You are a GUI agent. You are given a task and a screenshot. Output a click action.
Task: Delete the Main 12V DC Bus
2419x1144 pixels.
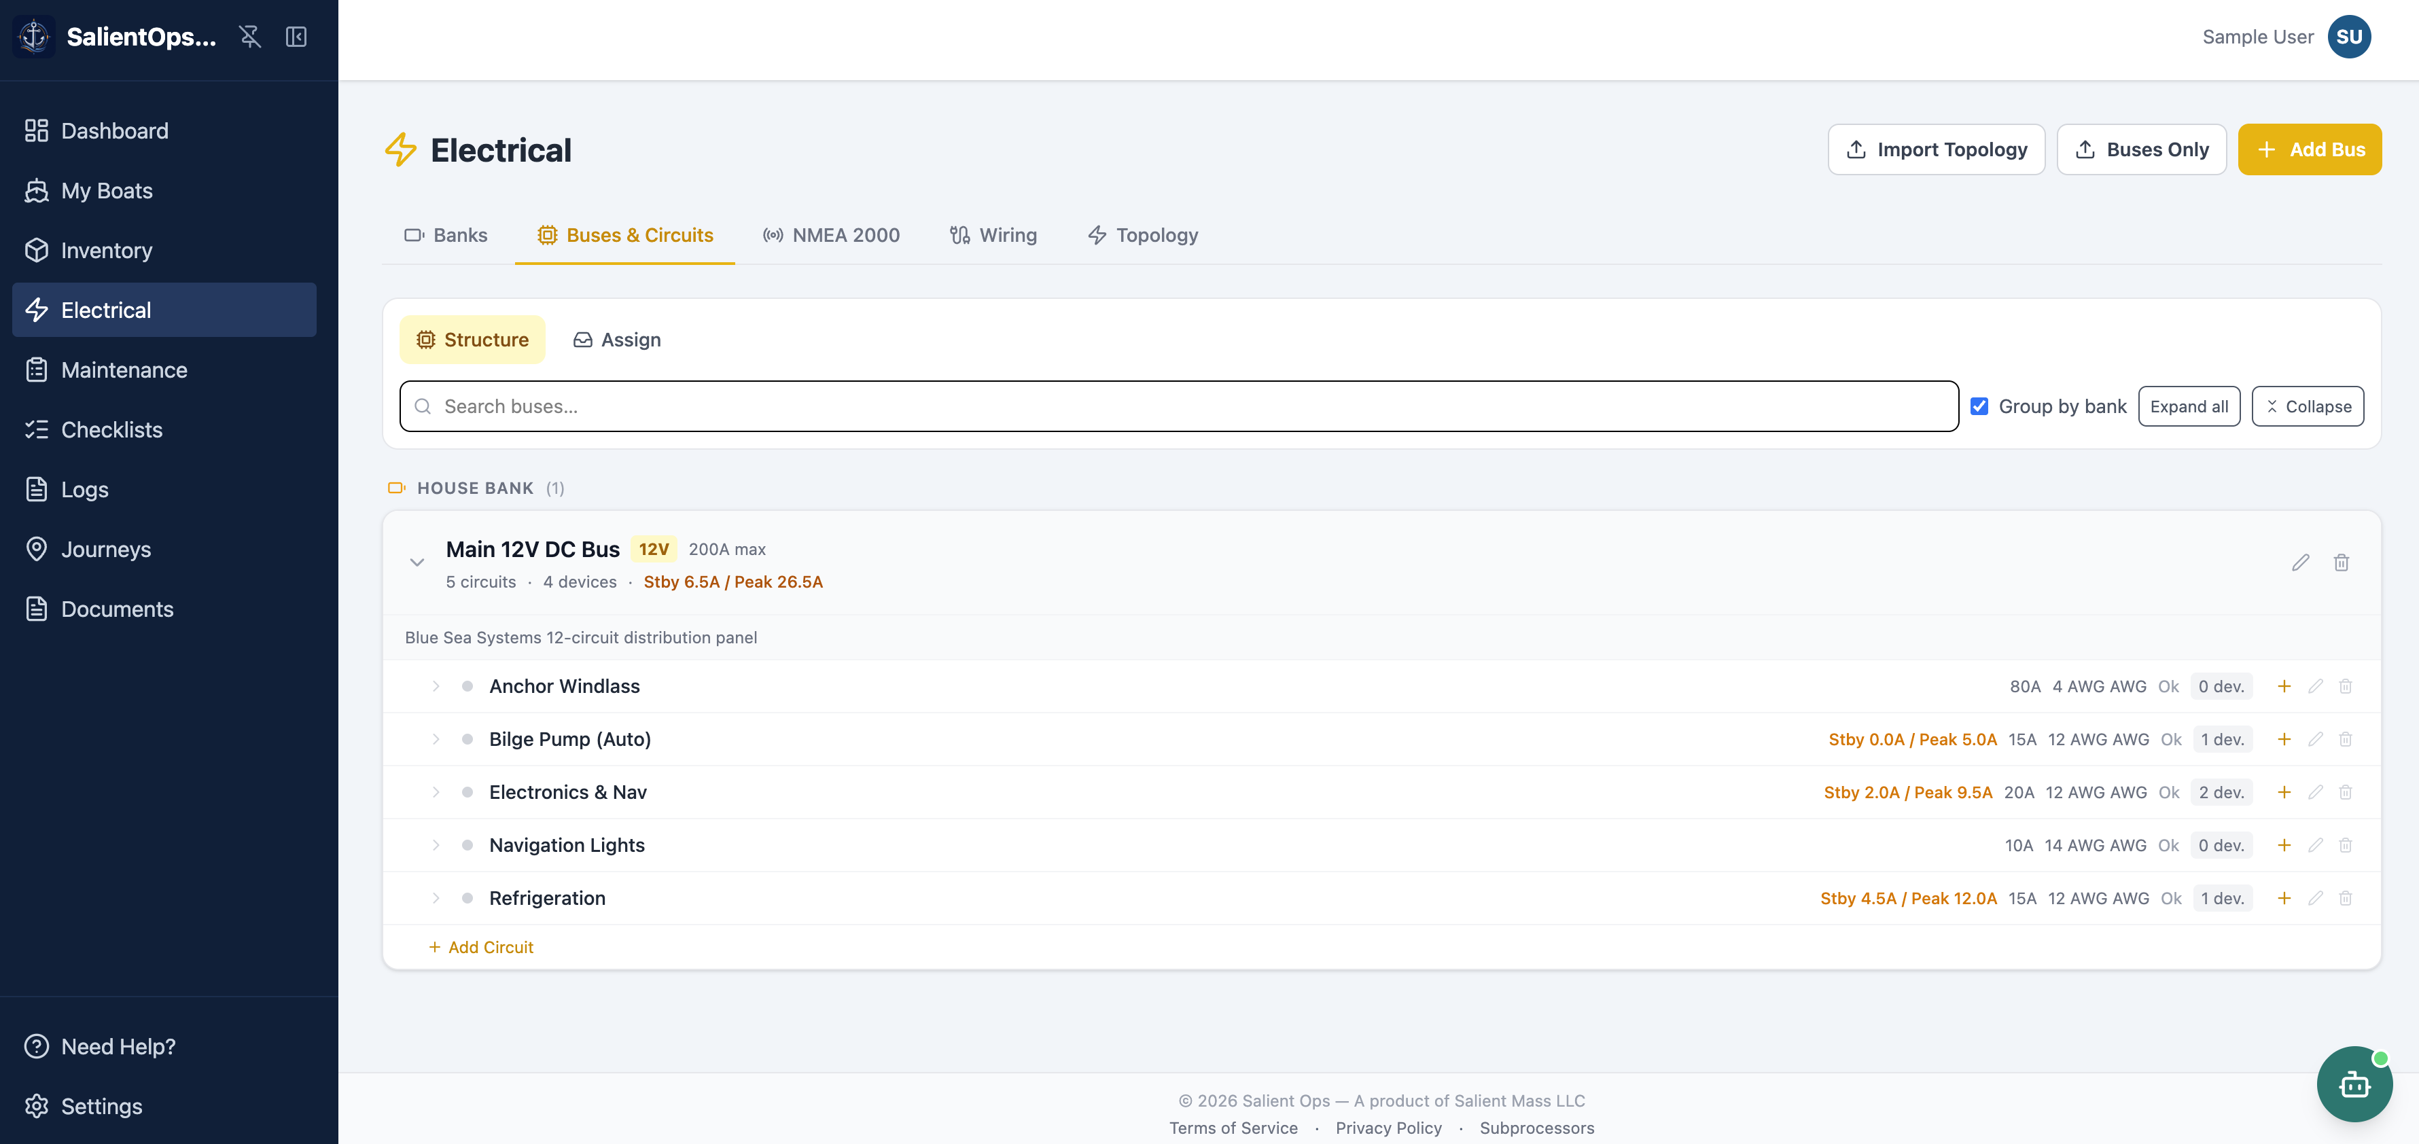tap(2341, 562)
